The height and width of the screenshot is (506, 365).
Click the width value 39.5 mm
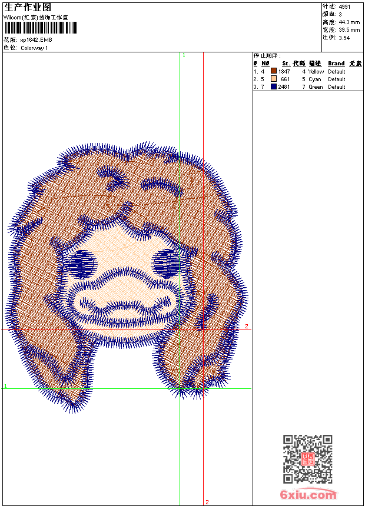click(349, 30)
